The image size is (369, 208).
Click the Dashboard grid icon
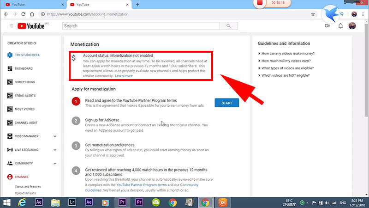10,68
